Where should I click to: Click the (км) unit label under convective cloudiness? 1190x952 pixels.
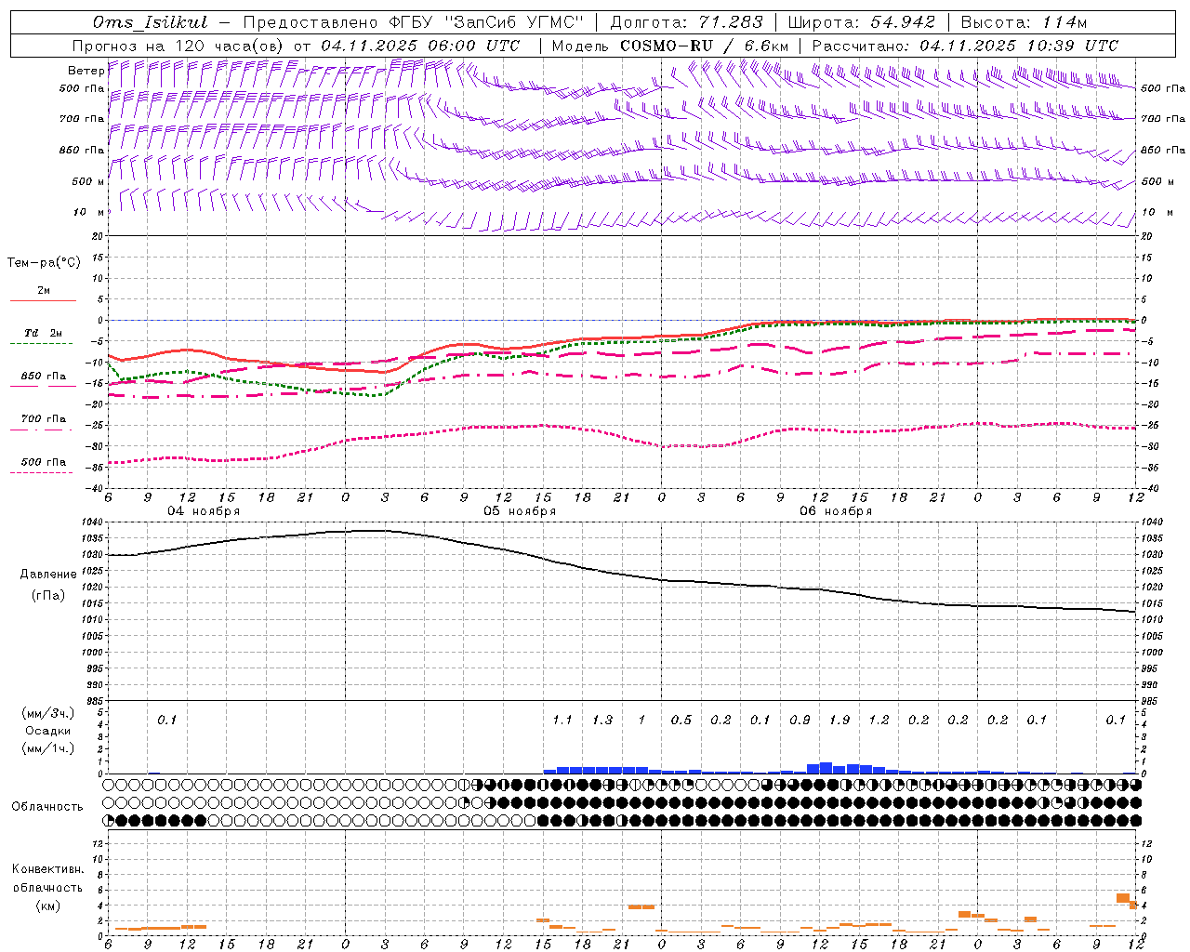pyautogui.click(x=47, y=906)
